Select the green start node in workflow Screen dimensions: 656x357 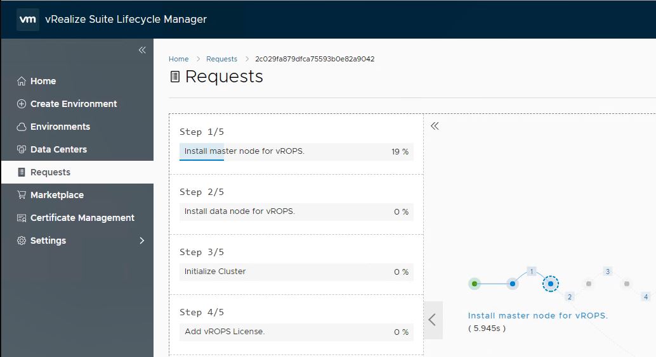coord(475,284)
